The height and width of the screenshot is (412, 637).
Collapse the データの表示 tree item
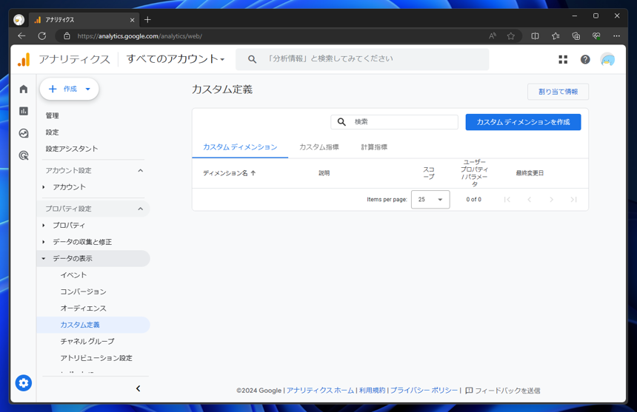pos(44,258)
